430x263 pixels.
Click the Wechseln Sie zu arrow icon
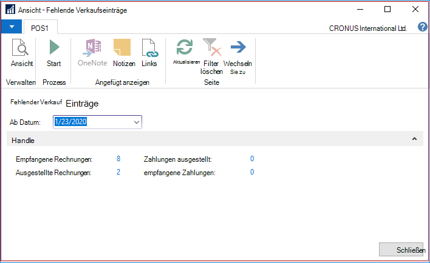tap(238, 47)
